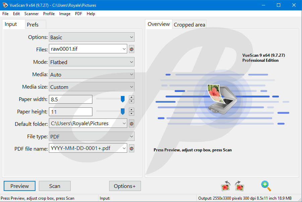The width and height of the screenshot is (302, 202).
Task: Click the status bar Output size text
Action: [245, 198]
